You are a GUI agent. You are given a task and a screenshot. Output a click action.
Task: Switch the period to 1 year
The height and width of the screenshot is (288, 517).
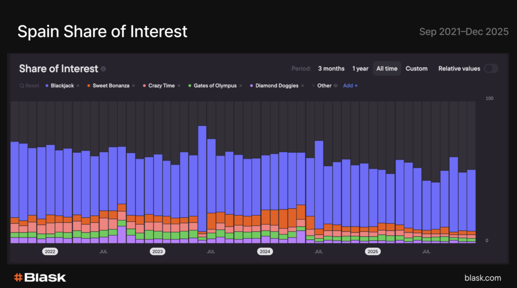360,69
